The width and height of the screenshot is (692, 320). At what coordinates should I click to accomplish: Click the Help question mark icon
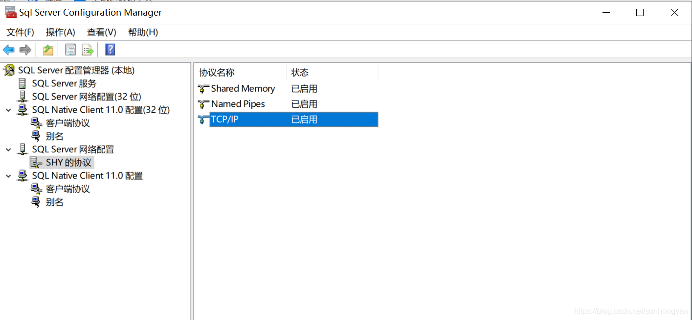[110, 50]
